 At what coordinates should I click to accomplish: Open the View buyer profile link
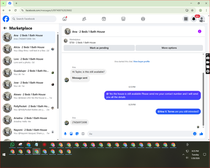point(142,61)
